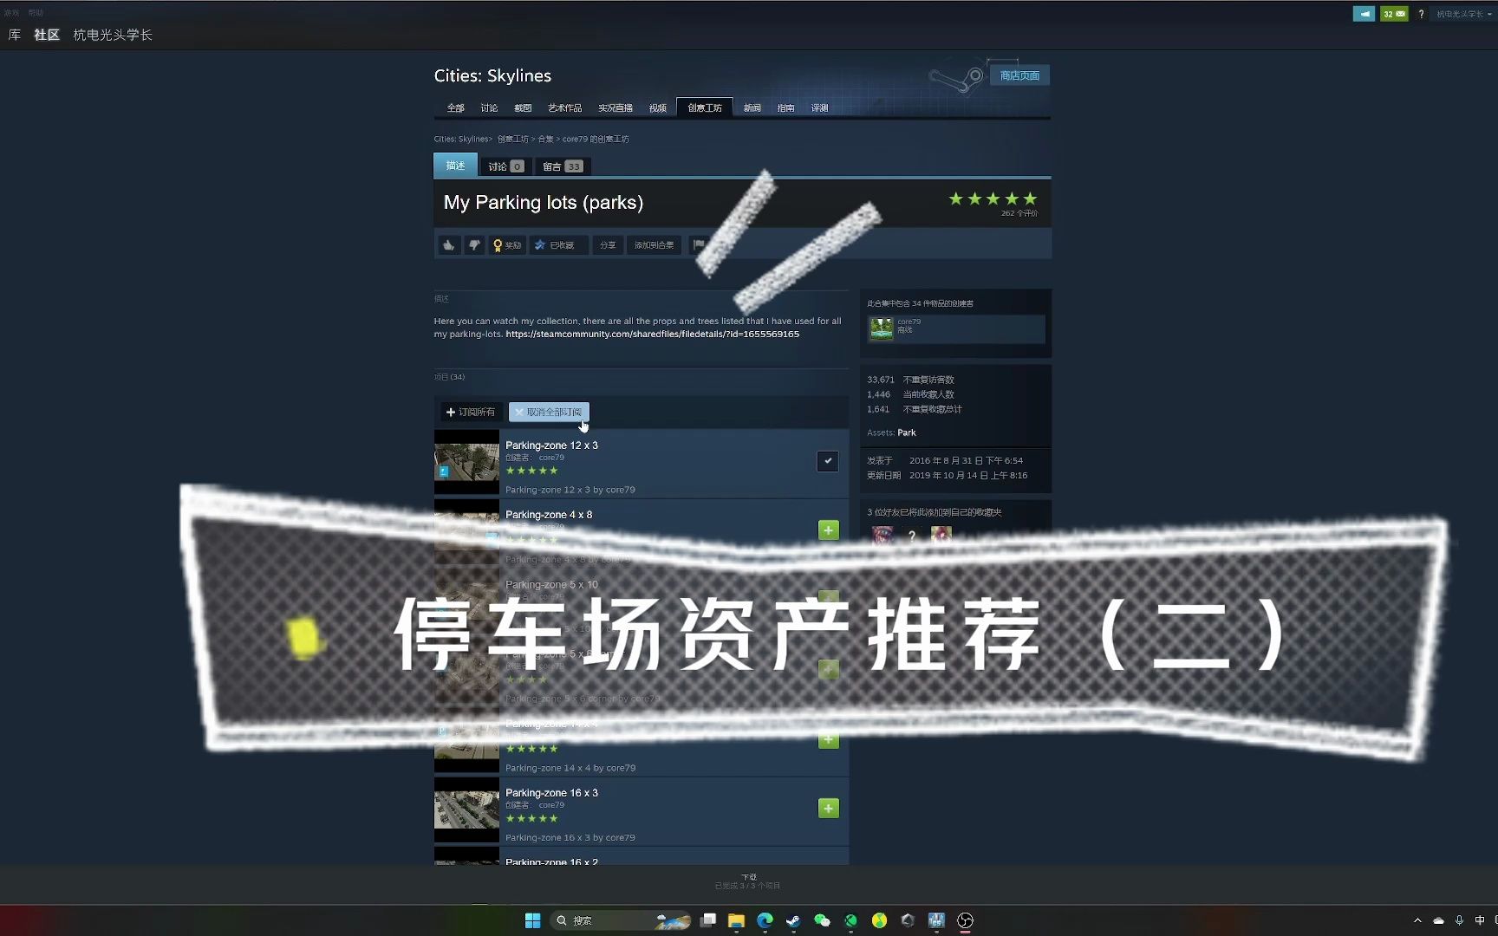Show hidden system tray icons
The height and width of the screenshot is (936, 1498).
(x=1417, y=920)
